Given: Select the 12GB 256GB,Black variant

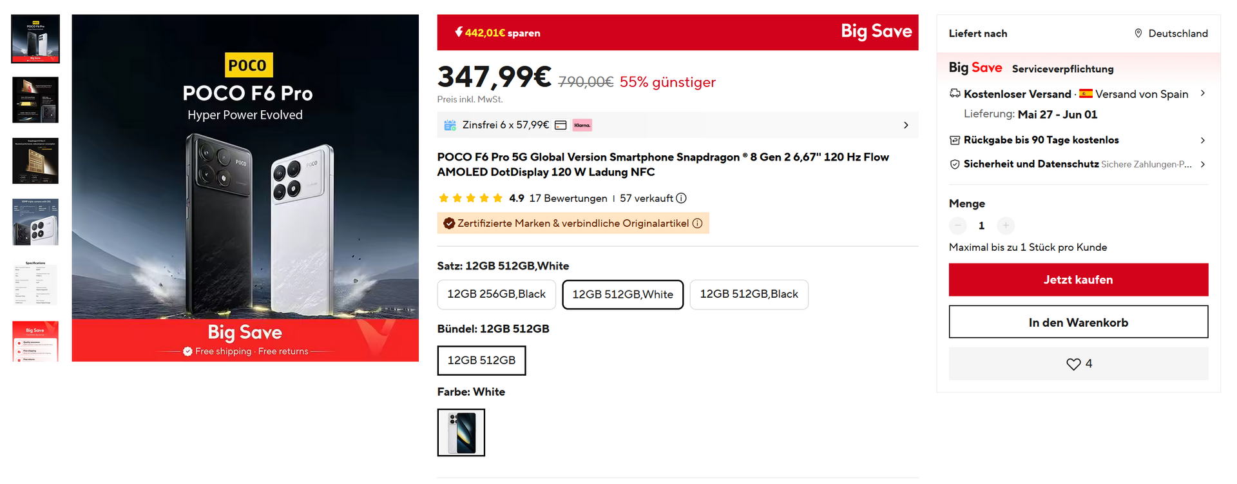Looking at the screenshot, I should click(496, 295).
